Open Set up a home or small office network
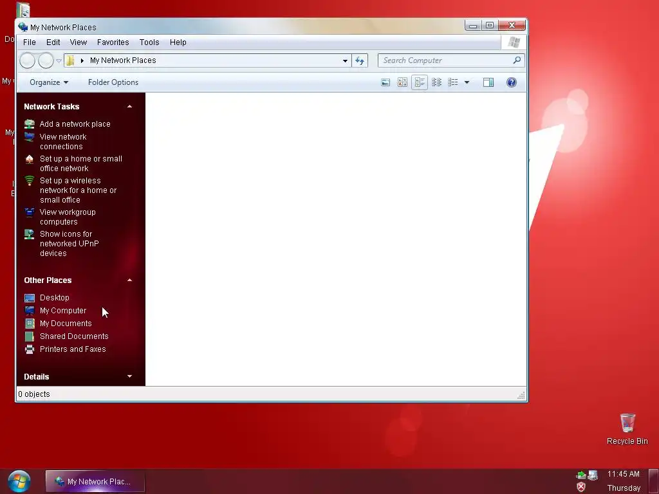This screenshot has width=659, height=494. 80,163
